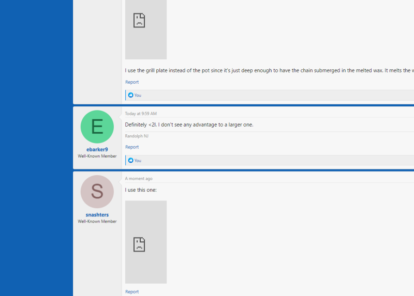Visit the ebarker9 username profile link
This screenshot has height=296, width=414.
click(x=97, y=150)
